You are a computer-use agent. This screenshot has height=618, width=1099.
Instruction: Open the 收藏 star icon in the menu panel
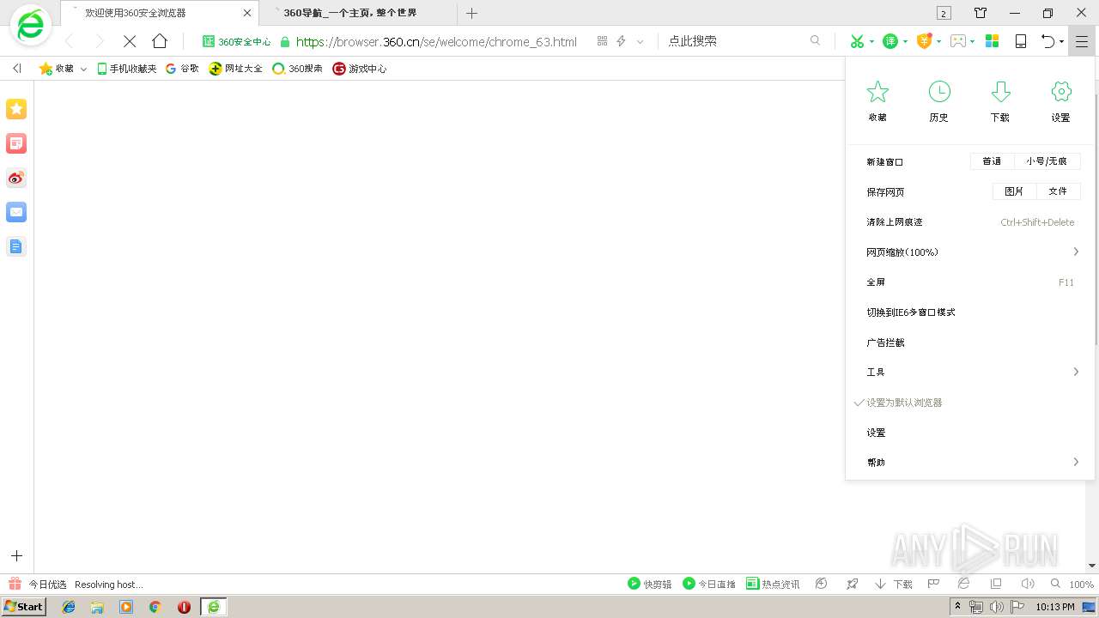click(877, 92)
